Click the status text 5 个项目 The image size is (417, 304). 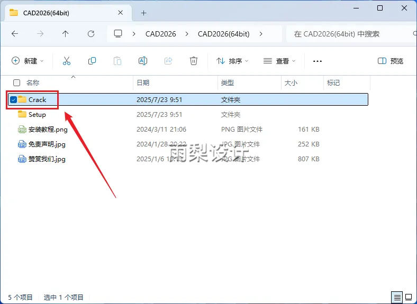(20, 297)
